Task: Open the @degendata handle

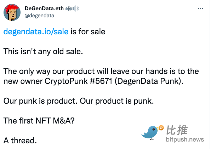Action: pyautogui.click(x=39, y=16)
